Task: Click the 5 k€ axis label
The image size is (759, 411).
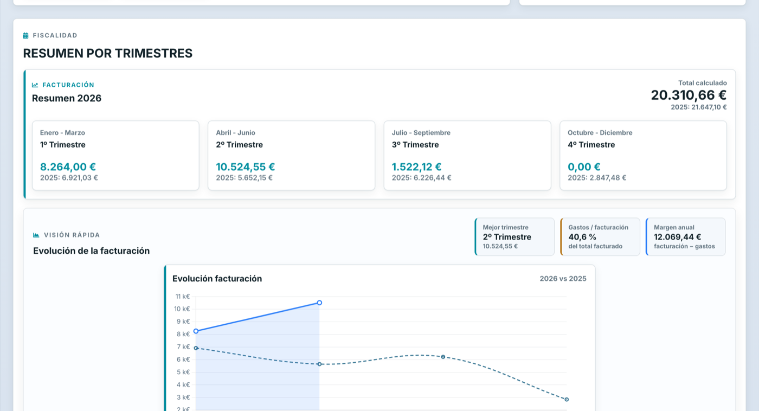Action: click(183, 372)
